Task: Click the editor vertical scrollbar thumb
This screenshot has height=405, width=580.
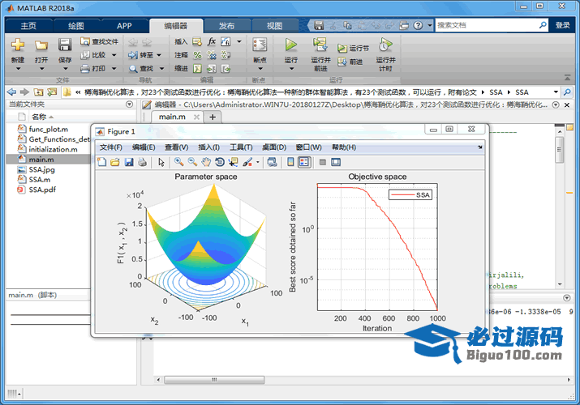Action: 559,150
